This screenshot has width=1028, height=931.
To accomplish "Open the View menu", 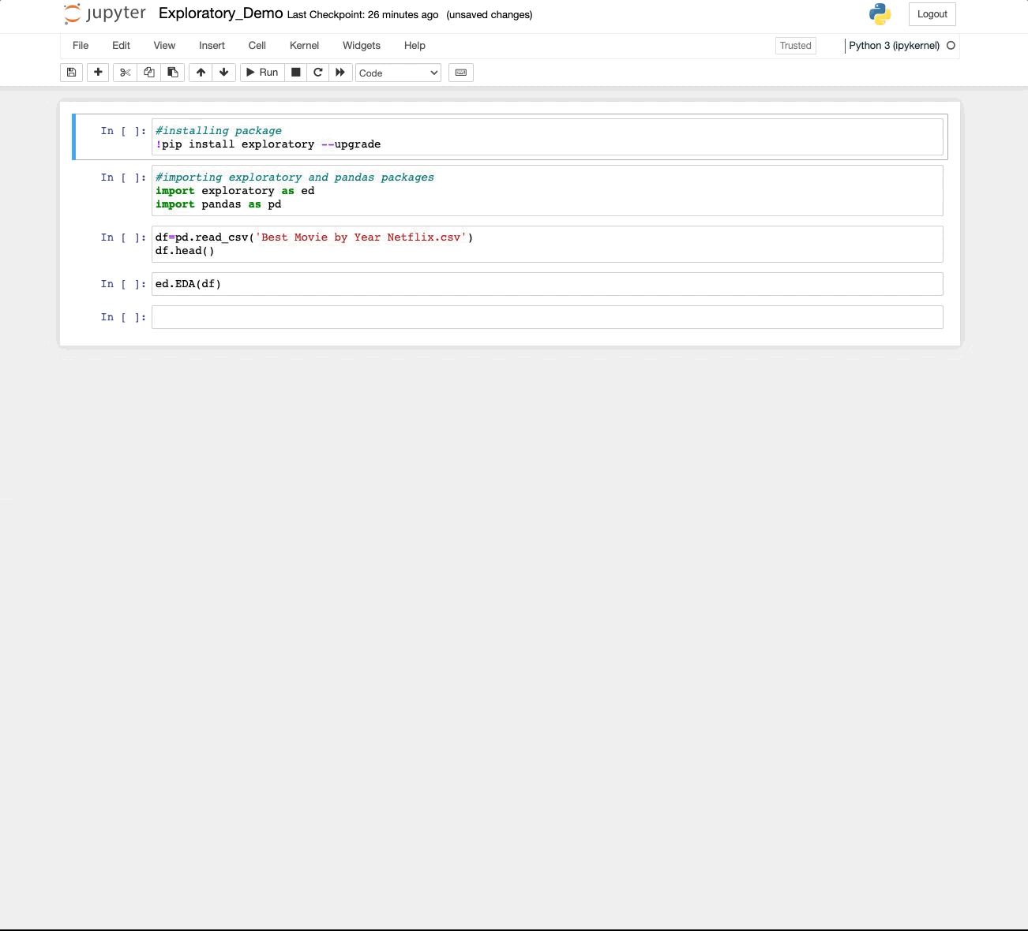I will pos(164,46).
